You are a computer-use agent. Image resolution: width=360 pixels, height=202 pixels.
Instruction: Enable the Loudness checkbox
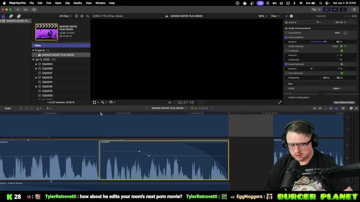click(x=286, y=51)
